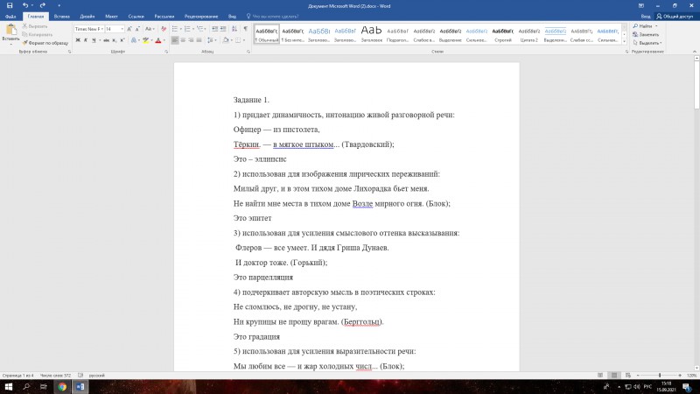Click the page count Страница 1 из 4
The height and width of the screenshot is (394, 700).
(x=17, y=376)
